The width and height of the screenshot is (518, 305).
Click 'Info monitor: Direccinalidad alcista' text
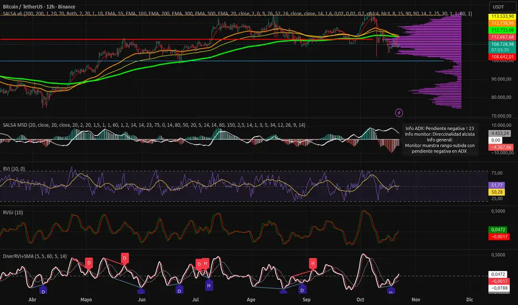click(440, 134)
